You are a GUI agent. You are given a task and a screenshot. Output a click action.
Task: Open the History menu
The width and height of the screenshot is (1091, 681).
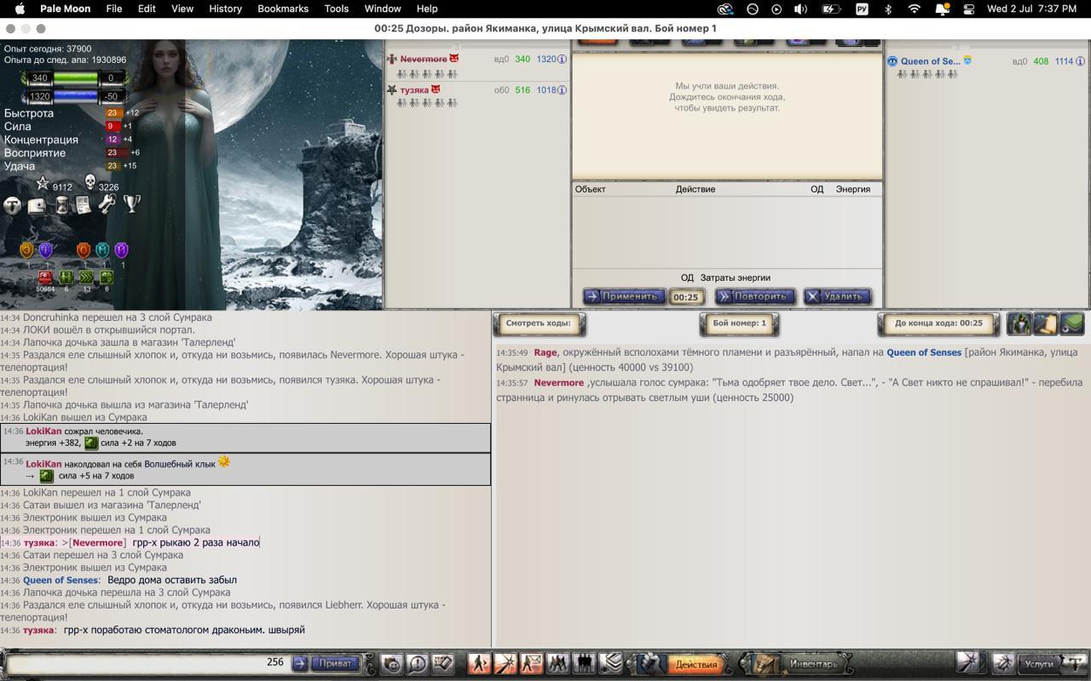225,9
